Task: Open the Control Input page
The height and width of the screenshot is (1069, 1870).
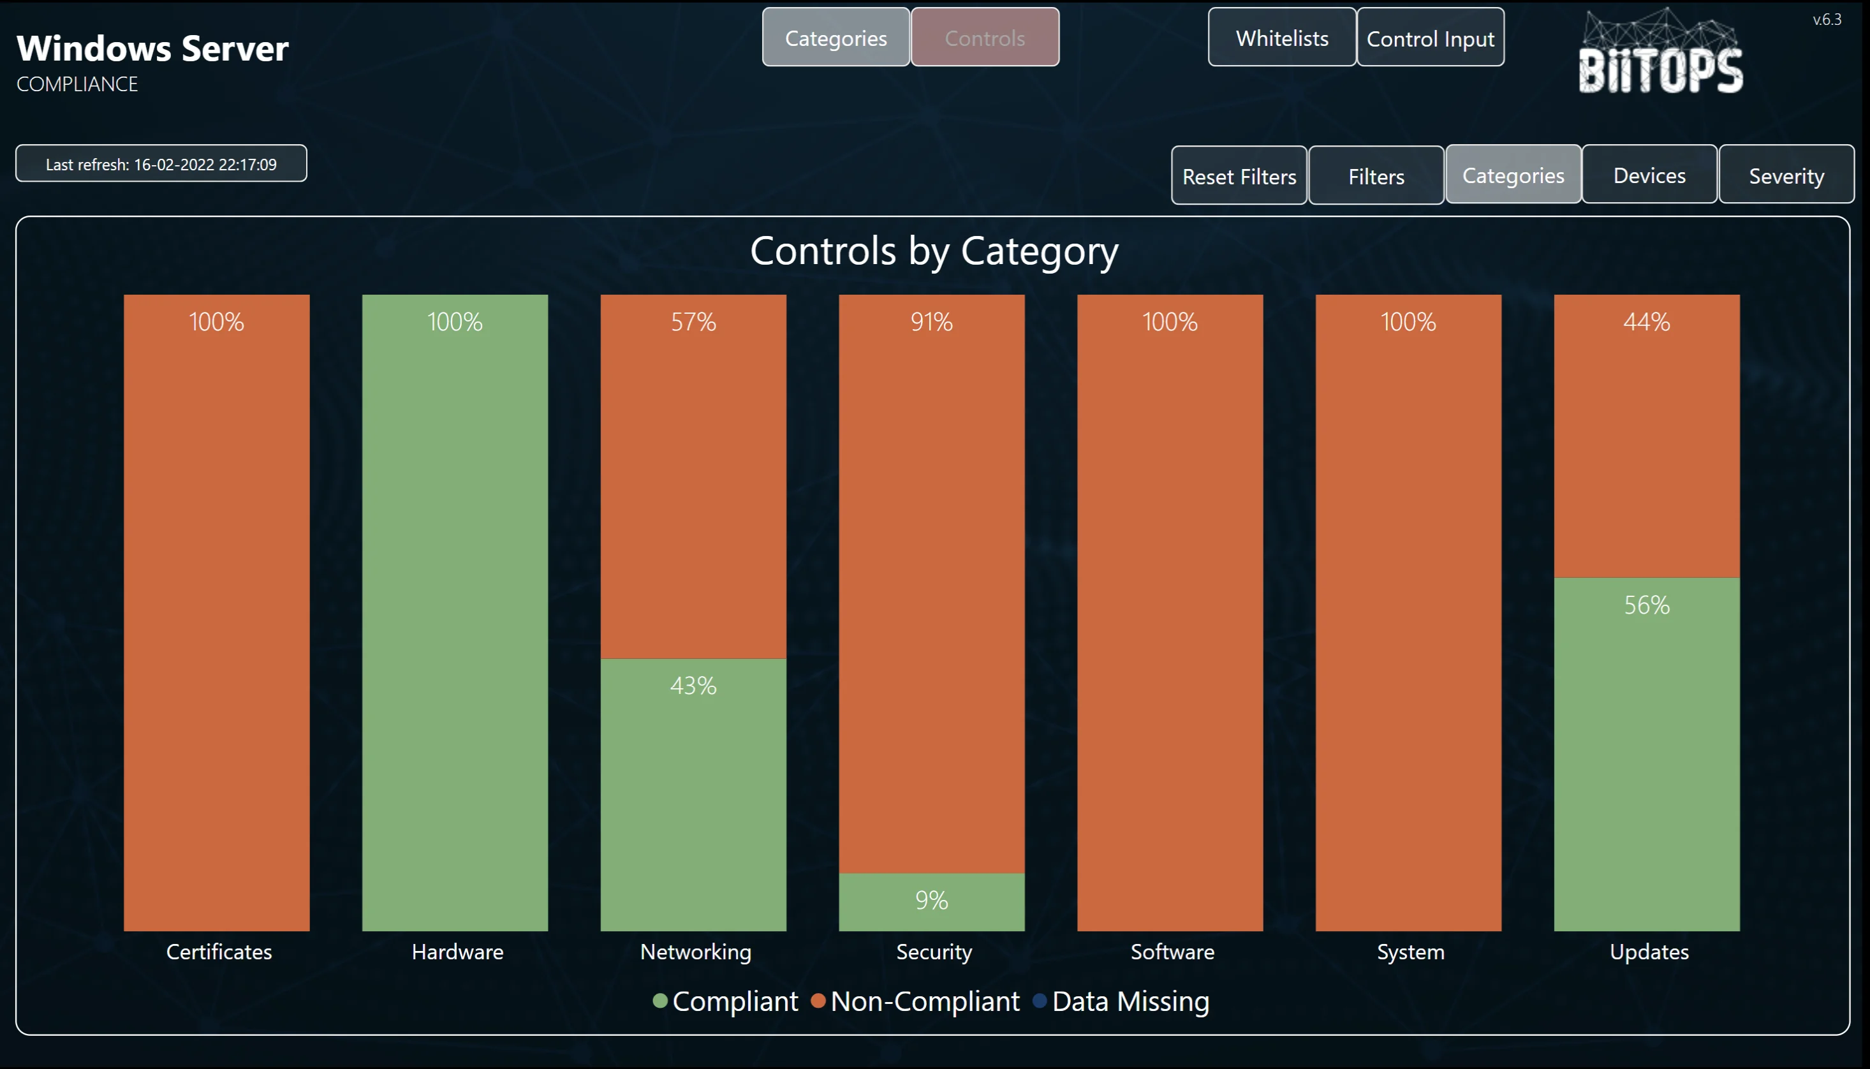Action: point(1430,37)
